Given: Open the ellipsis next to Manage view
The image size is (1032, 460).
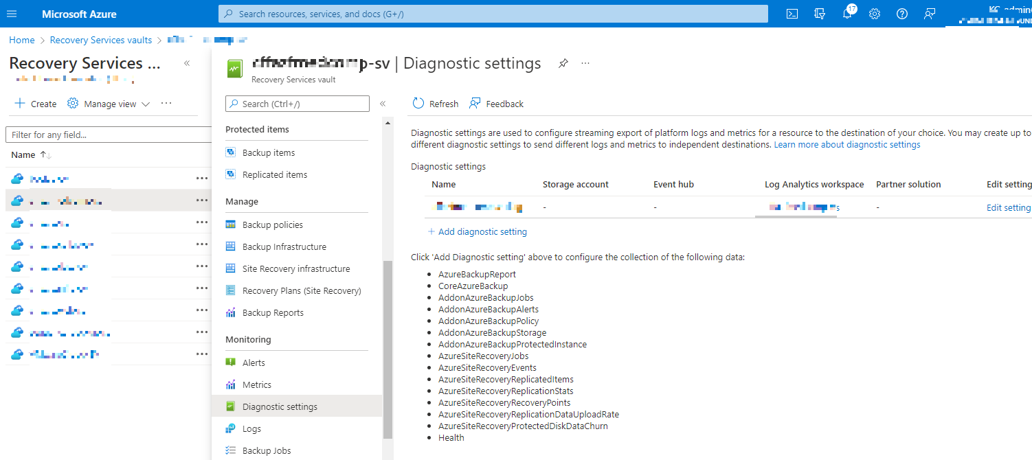Looking at the screenshot, I should pyautogui.click(x=166, y=104).
